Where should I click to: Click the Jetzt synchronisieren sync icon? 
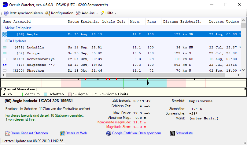click(6, 13)
